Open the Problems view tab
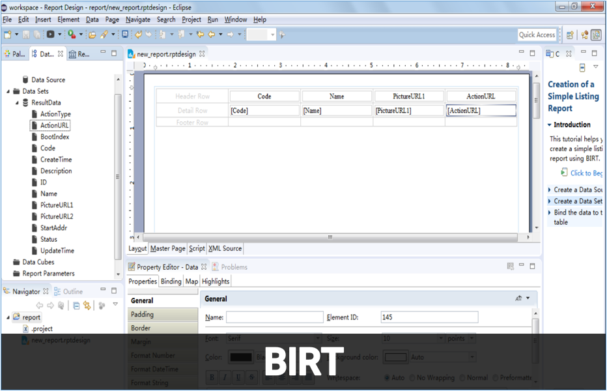Viewport: 607px width, 391px height. tap(229, 267)
